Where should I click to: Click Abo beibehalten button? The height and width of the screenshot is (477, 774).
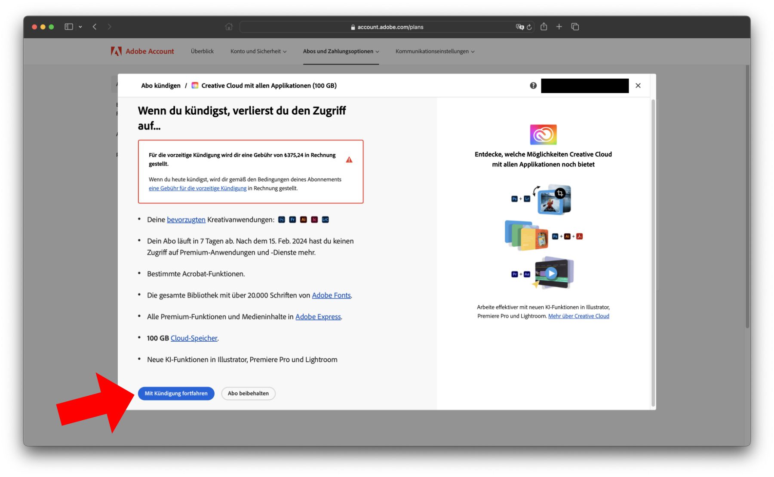(x=248, y=393)
